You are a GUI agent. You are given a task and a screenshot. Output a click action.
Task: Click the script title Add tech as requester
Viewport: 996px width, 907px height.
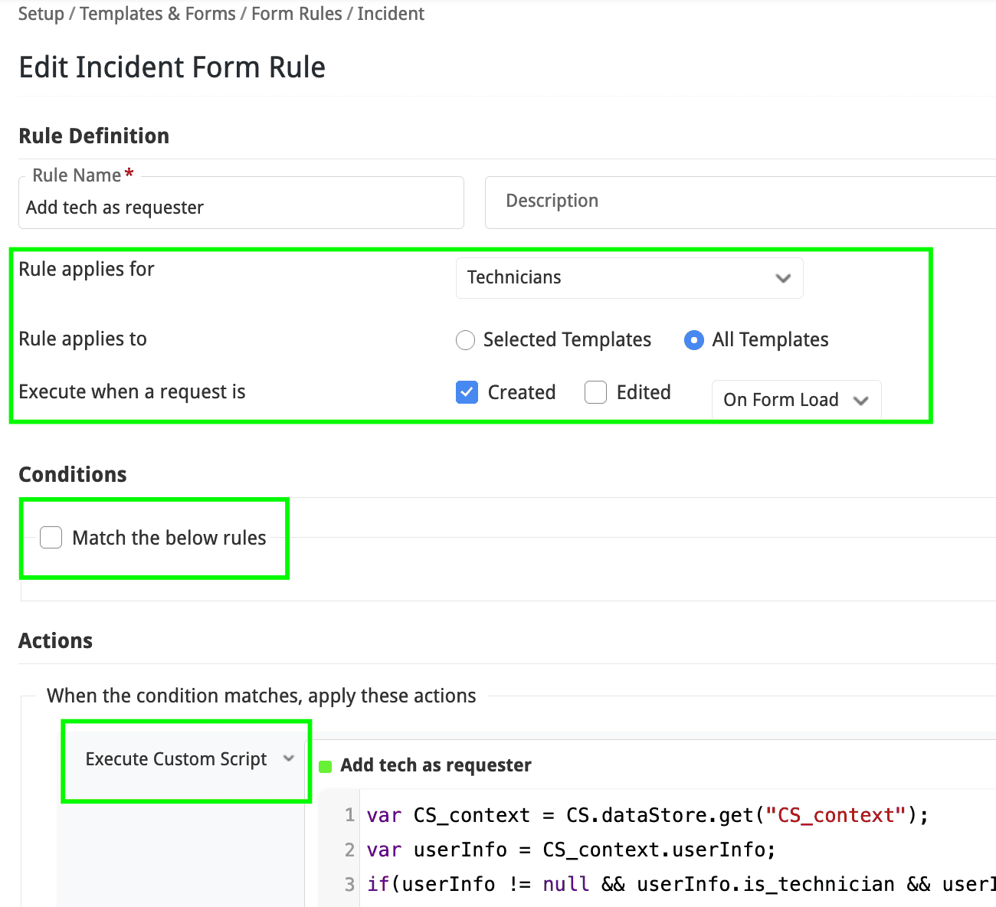(436, 765)
